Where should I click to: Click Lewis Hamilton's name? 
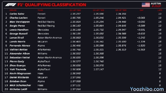coord(19,30)
